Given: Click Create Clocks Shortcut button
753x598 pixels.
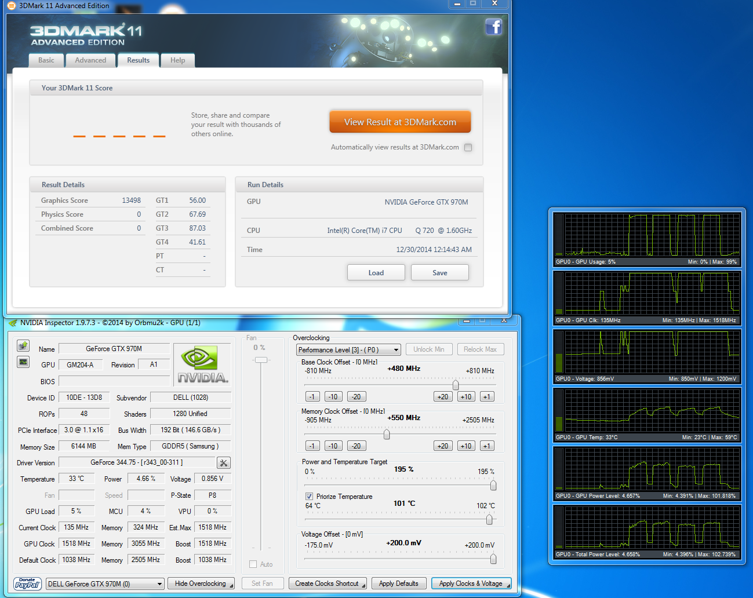Looking at the screenshot, I should [327, 584].
